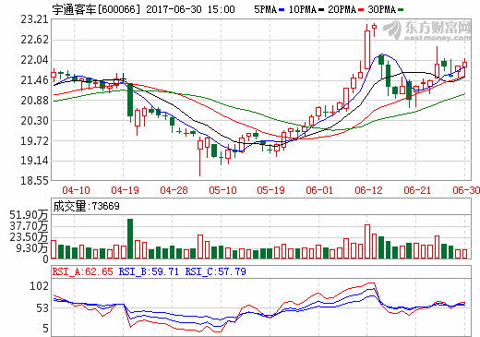Click the 53 RSI axis label

point(42,308)
